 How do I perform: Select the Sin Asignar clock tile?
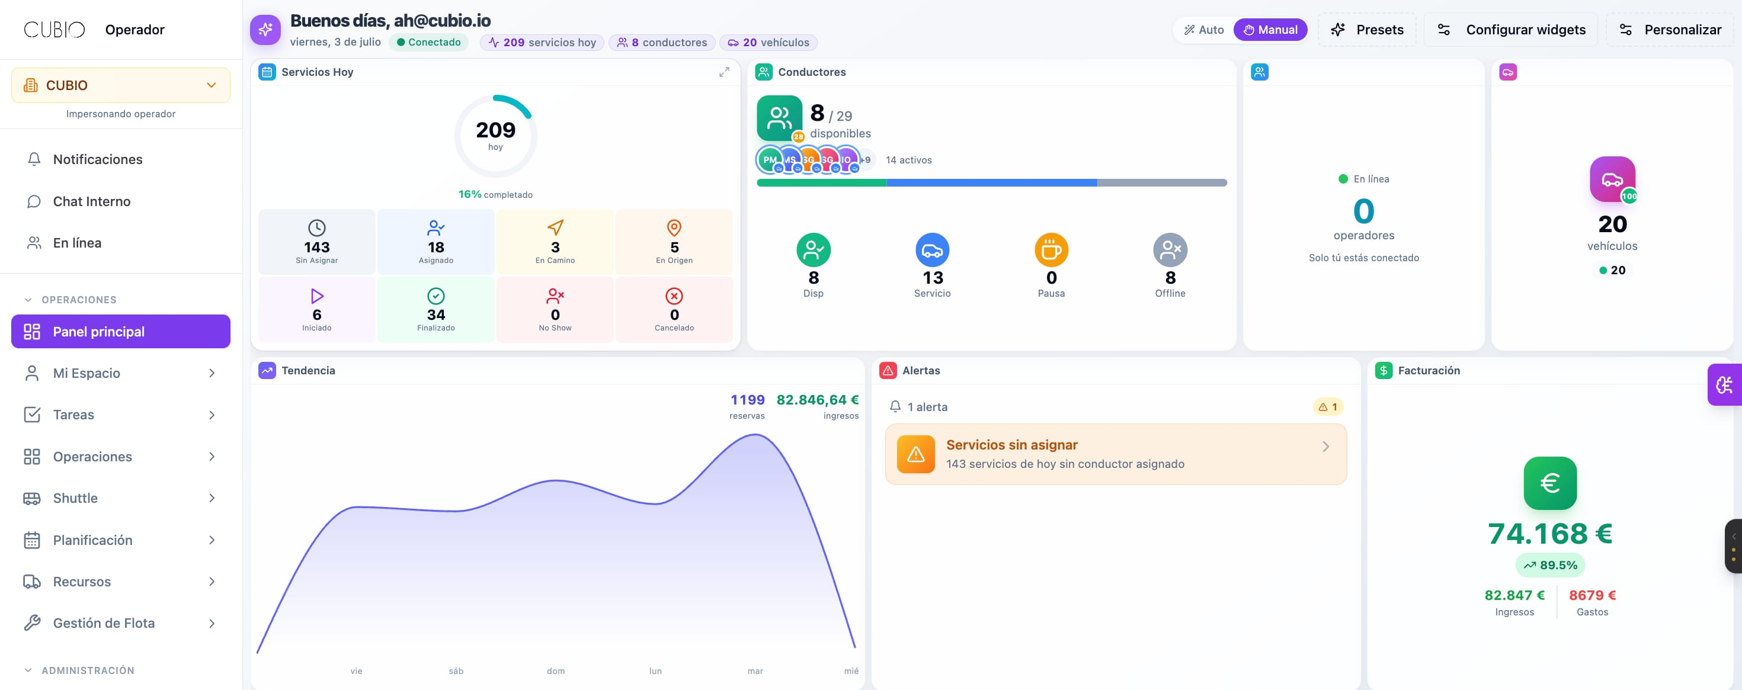(316, 242)
